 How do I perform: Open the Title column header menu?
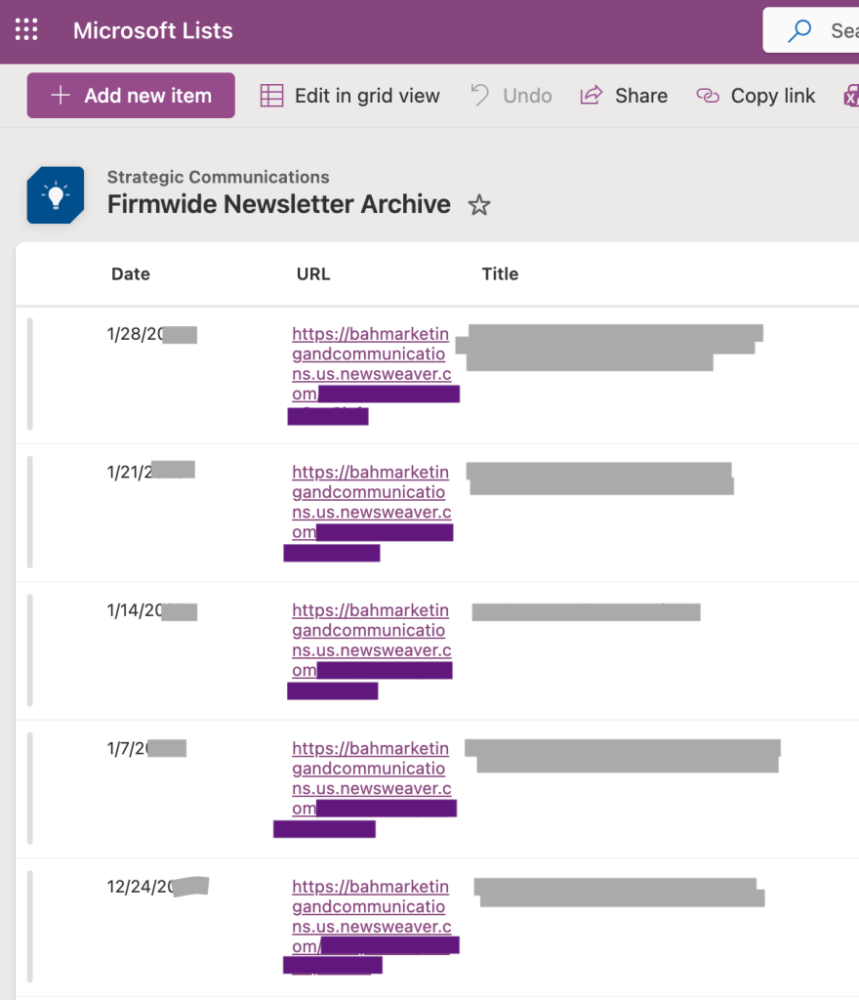501,274
